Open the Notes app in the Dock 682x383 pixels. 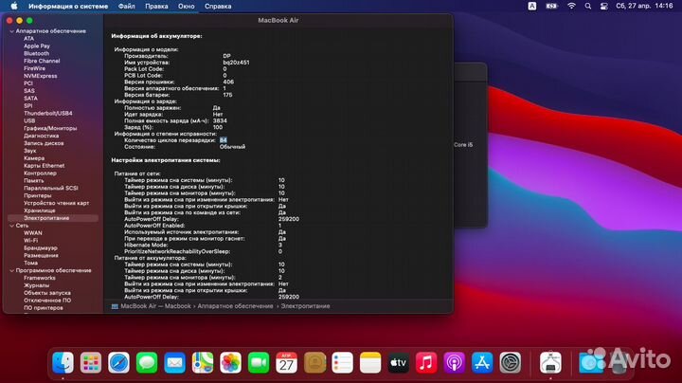coord(370,362)
